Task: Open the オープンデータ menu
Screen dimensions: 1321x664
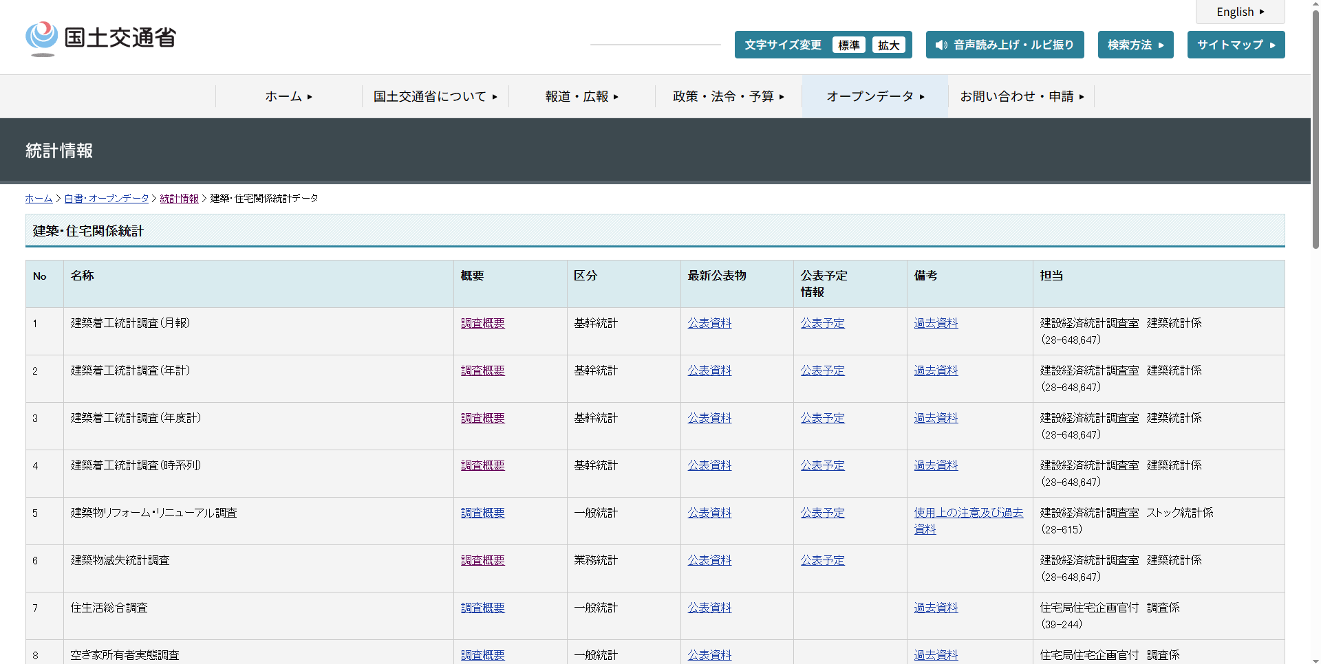Action: click(x=875, y=97)
